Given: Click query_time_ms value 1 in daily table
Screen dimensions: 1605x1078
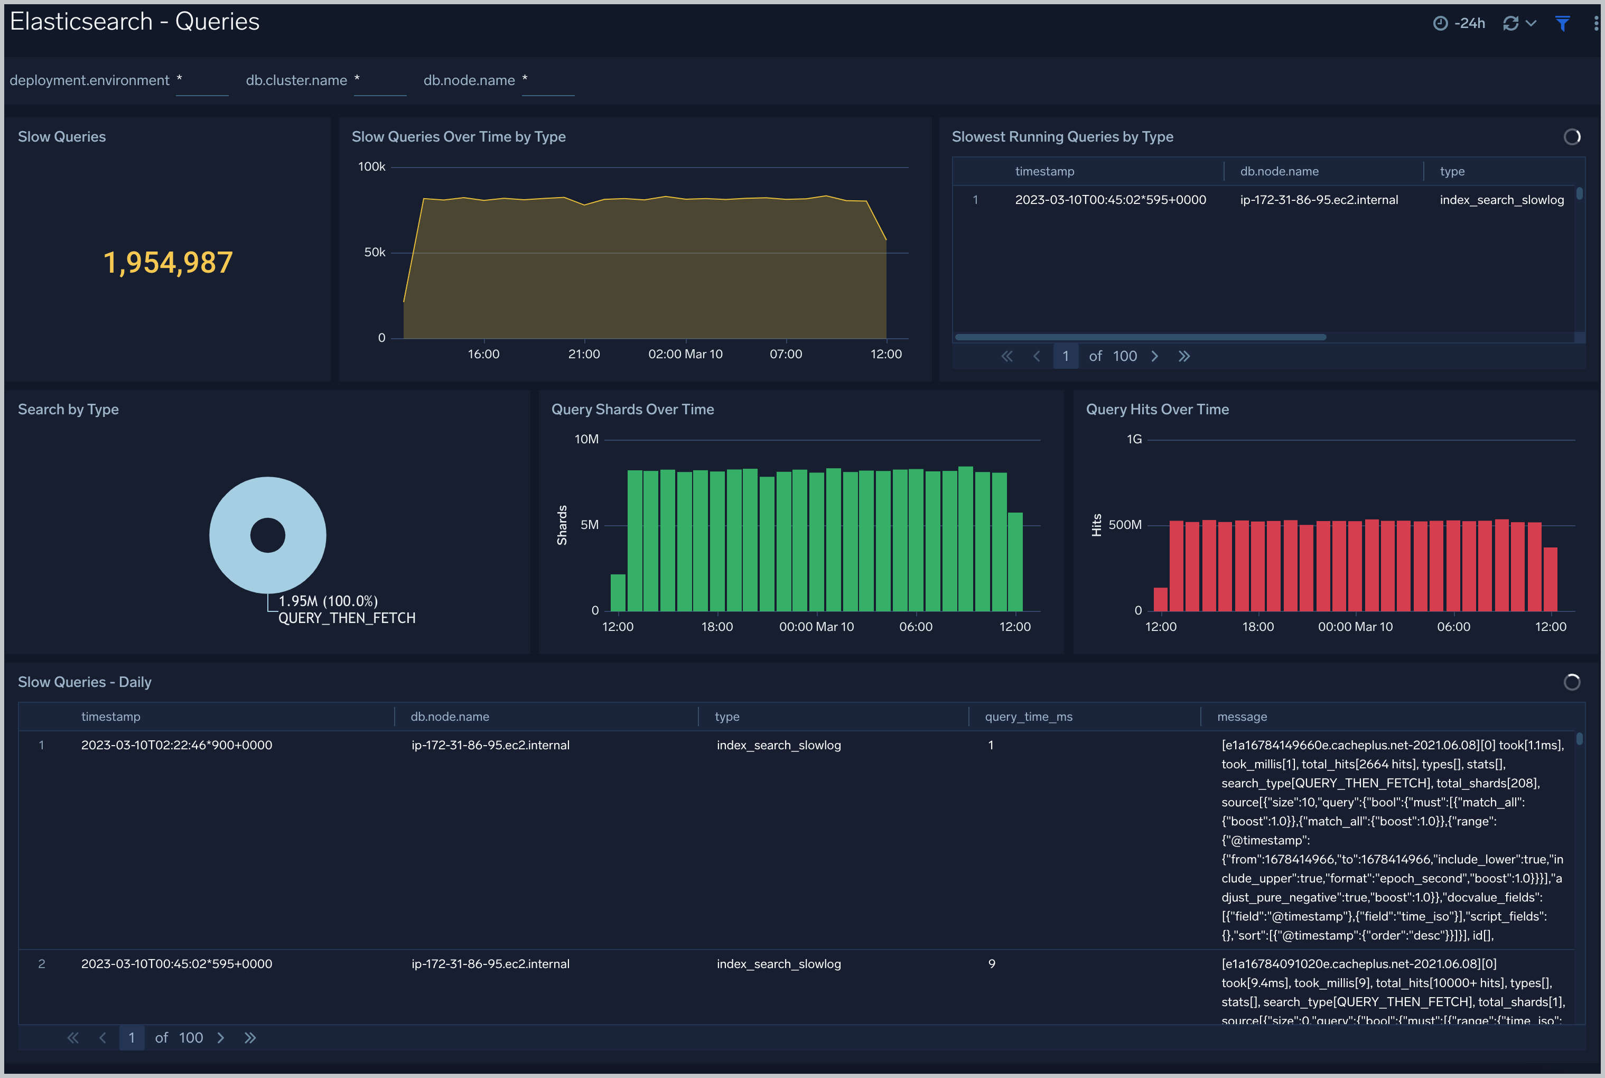Looking at the screenshot, I should [991, 745].
